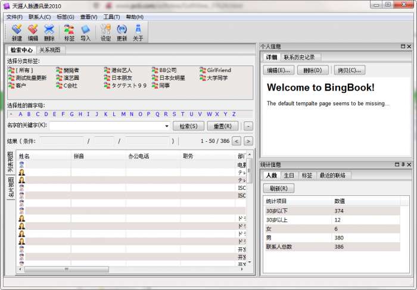Click the 导入 (Import) toolbar icon
417x290 pixels.
point(85,32)
